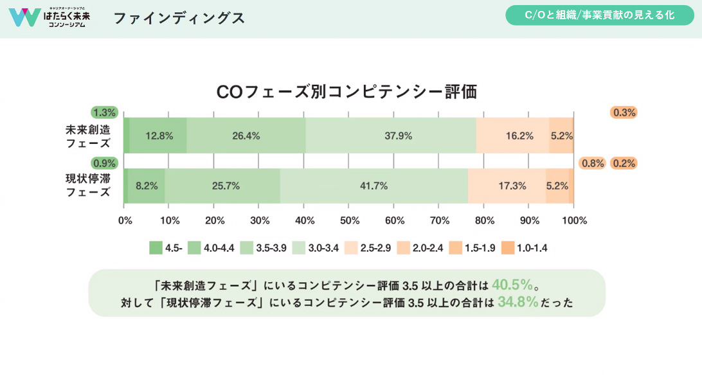This screenshot has height=392, width=702.
Task: Click the 0.3% callout label
Action: coord(624,112)
